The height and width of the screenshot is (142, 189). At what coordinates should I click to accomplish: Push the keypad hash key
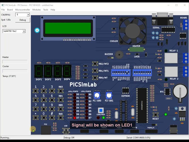tap(52, 117)
